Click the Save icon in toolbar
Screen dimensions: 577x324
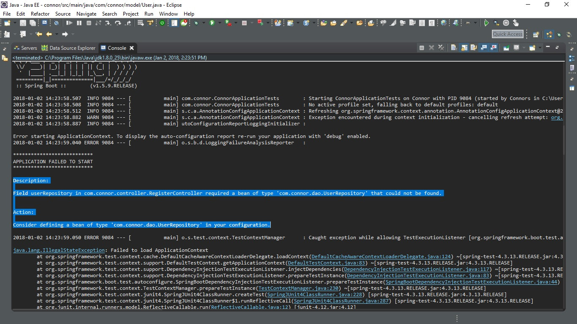coord(23,23)
